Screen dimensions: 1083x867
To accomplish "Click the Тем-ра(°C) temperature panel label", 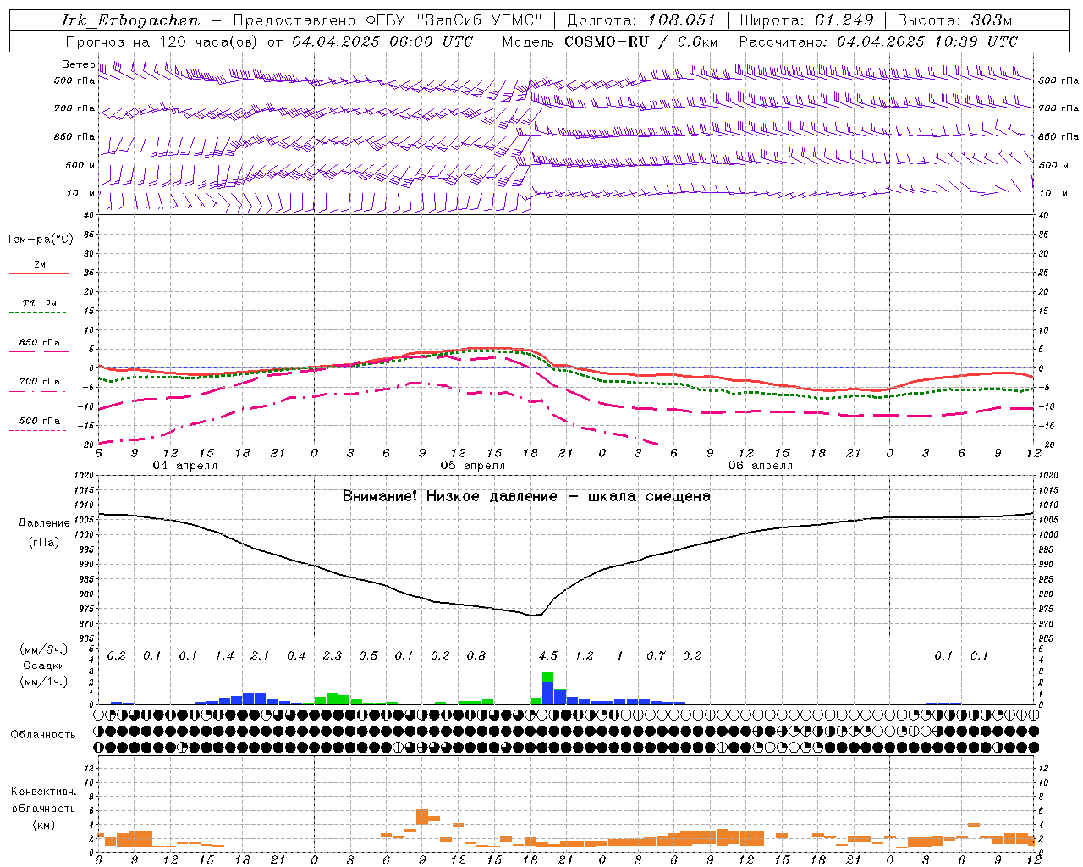I will (x=40, y=240).
